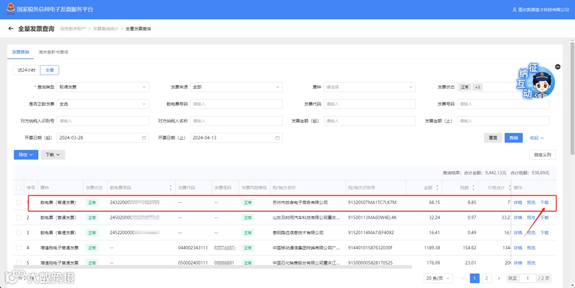
Task: Click the tax bureau logo icon
Action: pyautogui.click(x=11, y=9)
